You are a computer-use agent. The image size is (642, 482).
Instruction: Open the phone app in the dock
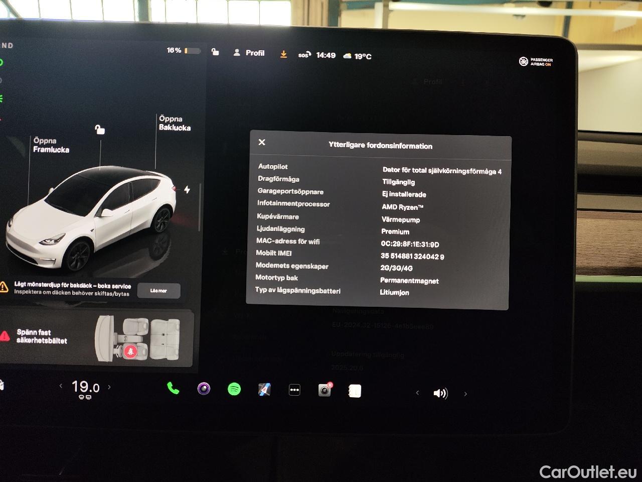click(x=173, y=388)
